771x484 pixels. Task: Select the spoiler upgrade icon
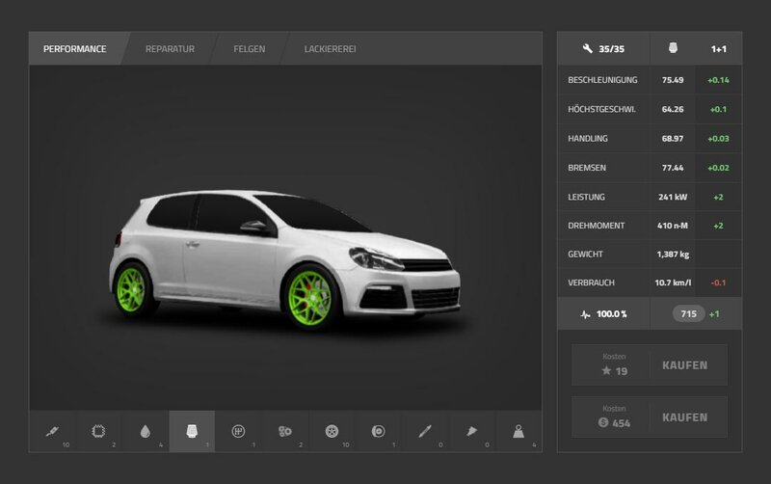[x=472, y=432]
